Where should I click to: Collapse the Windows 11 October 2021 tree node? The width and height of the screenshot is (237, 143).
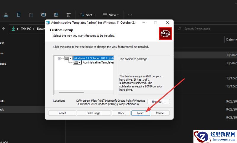tap(60, 58)
